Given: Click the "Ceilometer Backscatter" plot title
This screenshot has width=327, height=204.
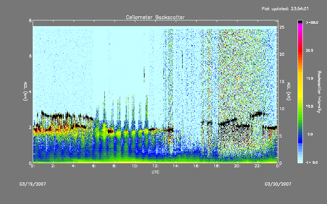Looking at the screenshot, I should coord(155,17).
